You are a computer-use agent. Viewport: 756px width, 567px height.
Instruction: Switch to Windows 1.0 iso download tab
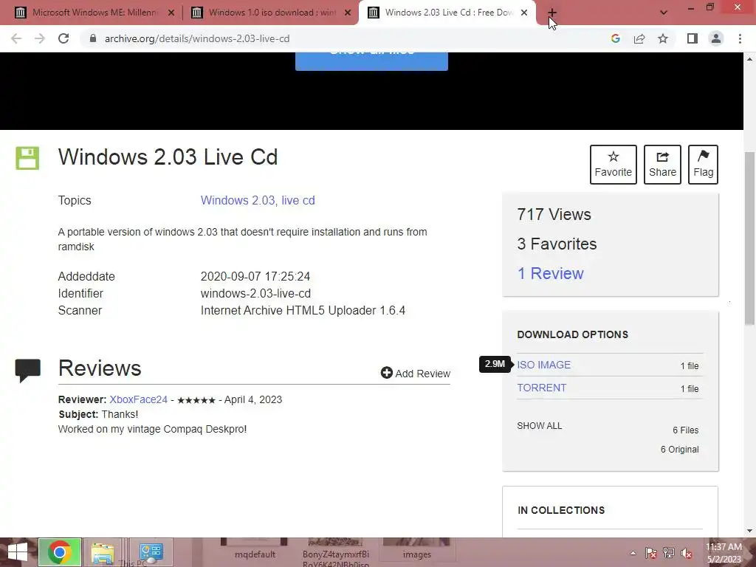(271, 13)
